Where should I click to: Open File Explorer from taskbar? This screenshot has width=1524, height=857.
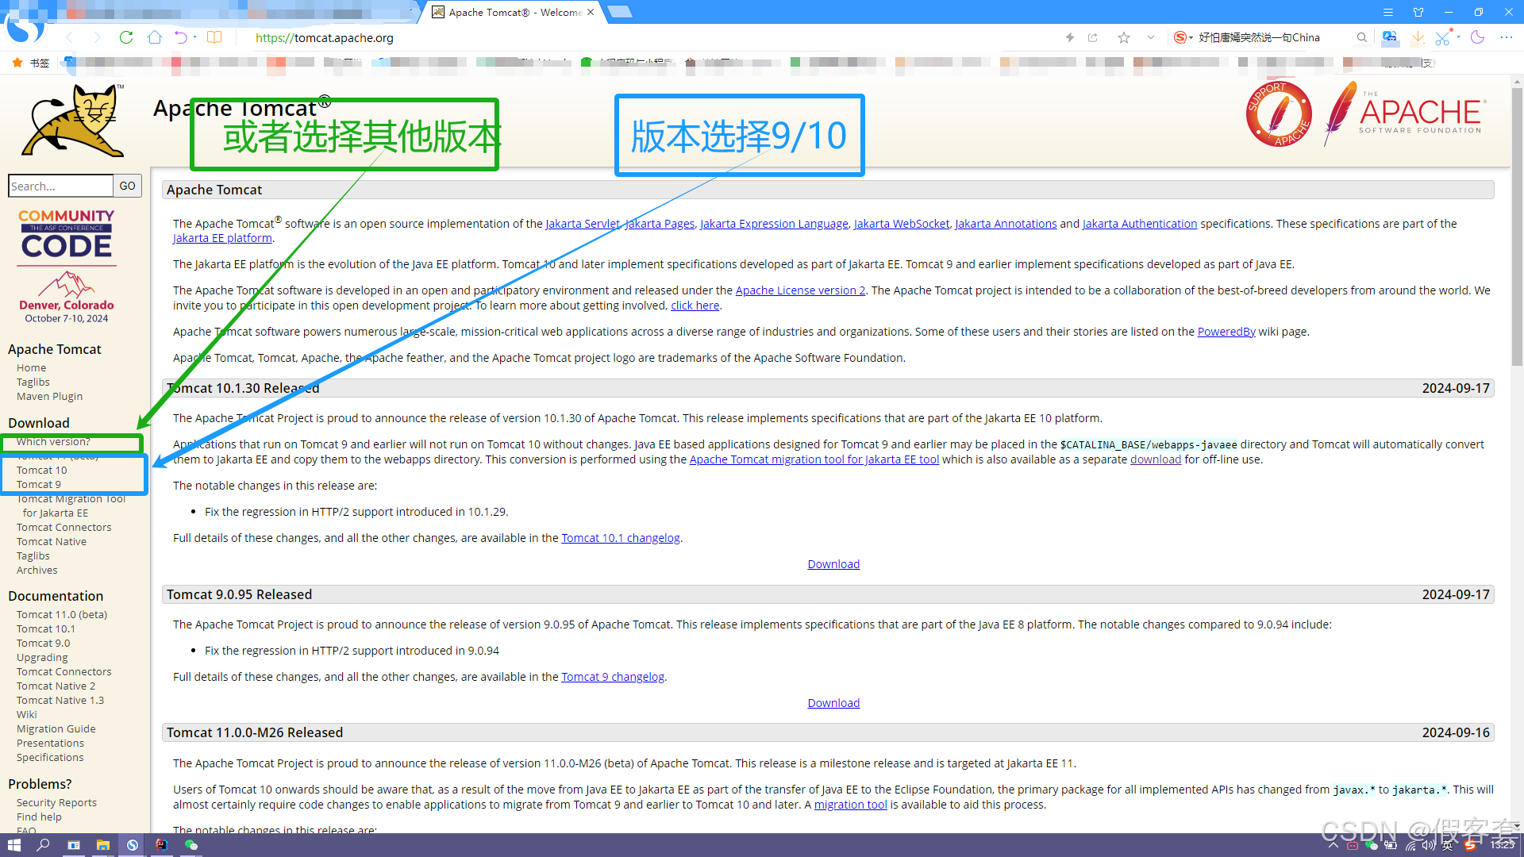pos(102,845)
